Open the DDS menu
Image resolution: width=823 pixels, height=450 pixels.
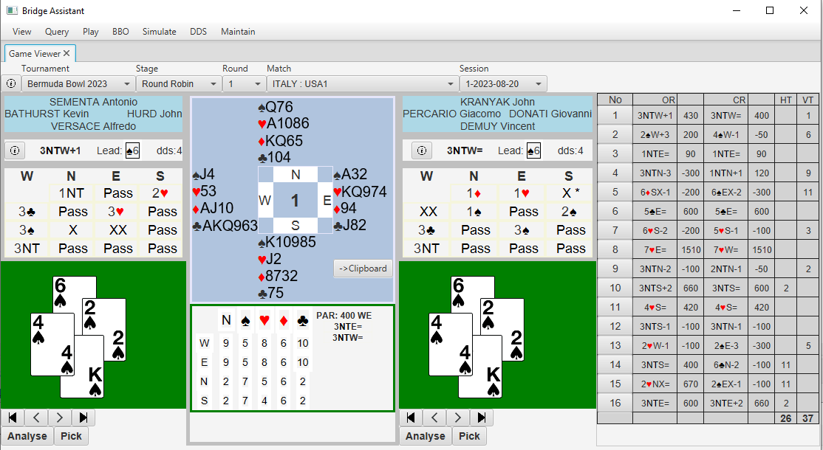[x=198, y=32]
